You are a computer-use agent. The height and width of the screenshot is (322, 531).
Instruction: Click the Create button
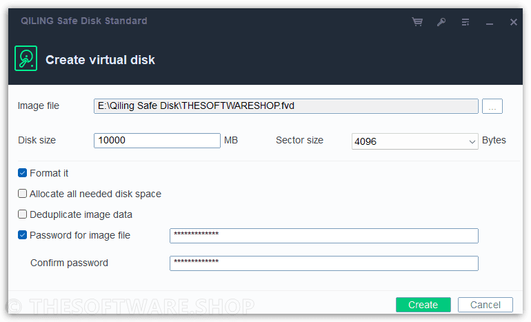[x=423, y=305]
